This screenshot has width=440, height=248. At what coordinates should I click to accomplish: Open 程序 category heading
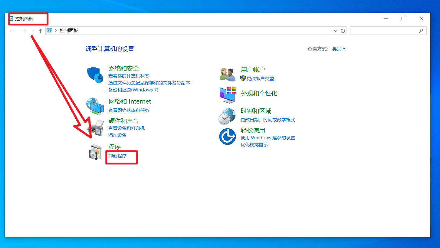point(115,147)
